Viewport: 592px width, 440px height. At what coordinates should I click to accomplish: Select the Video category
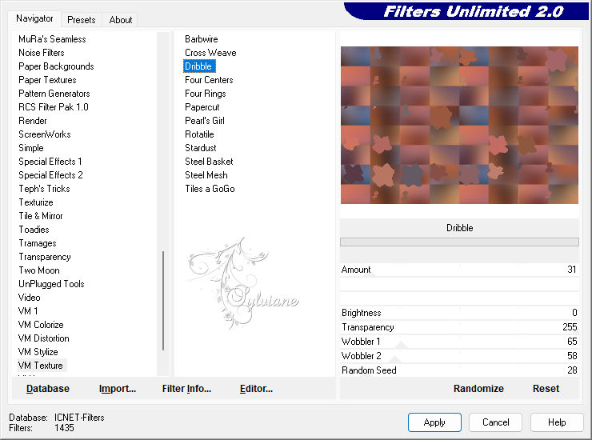pos(29,298)
